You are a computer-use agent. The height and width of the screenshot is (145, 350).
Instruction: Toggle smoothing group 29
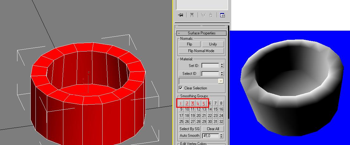tap(204, 122)
